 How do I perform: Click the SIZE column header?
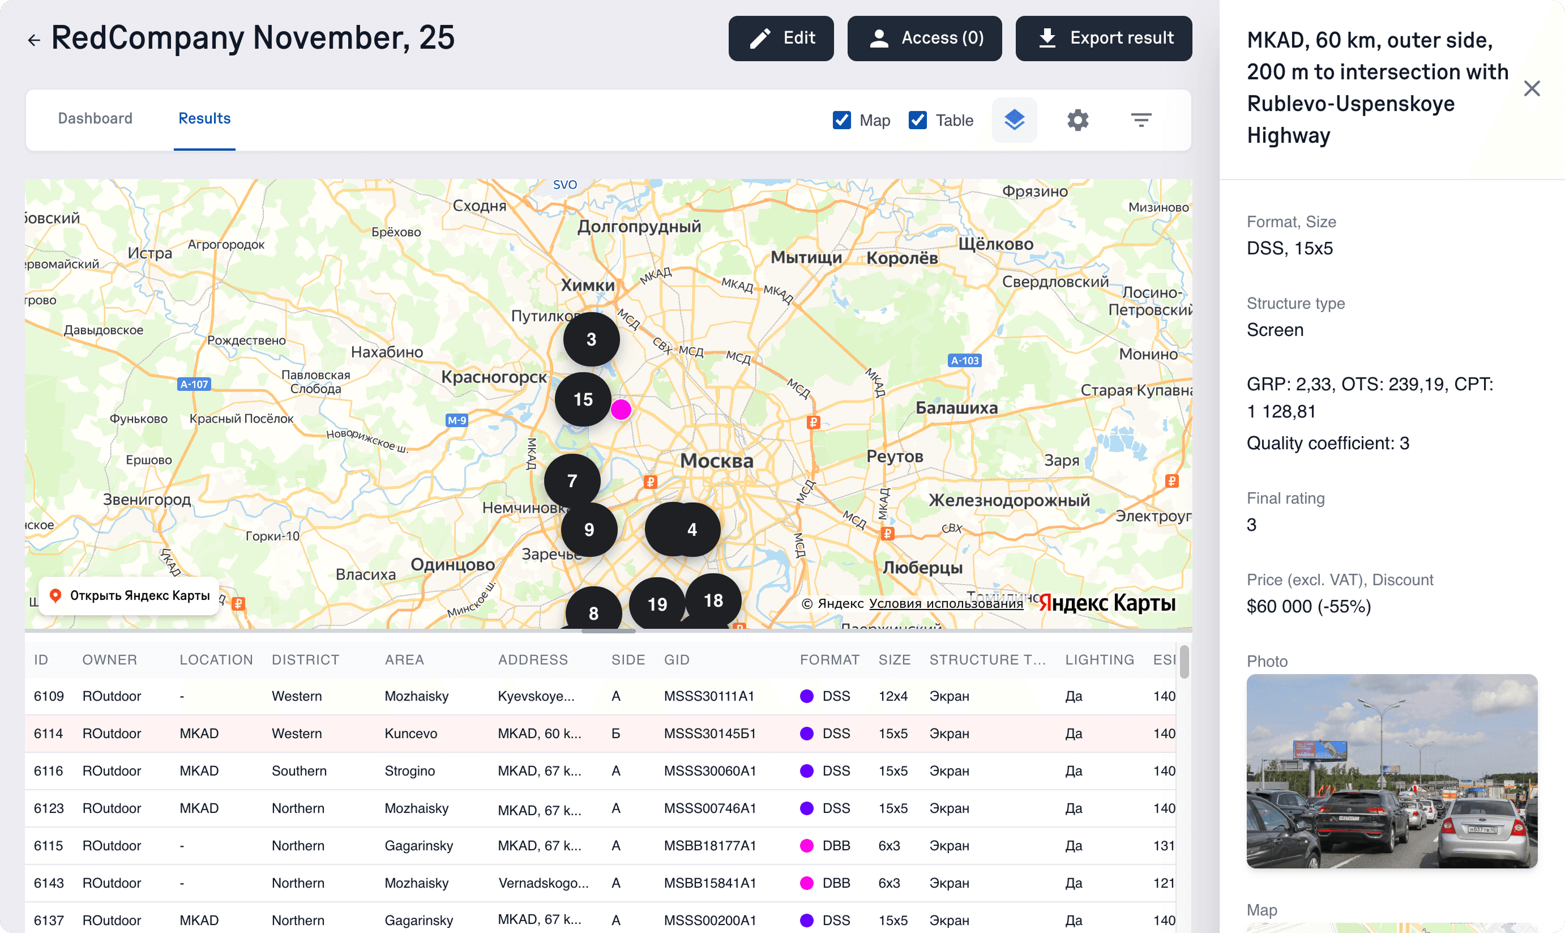894,659
